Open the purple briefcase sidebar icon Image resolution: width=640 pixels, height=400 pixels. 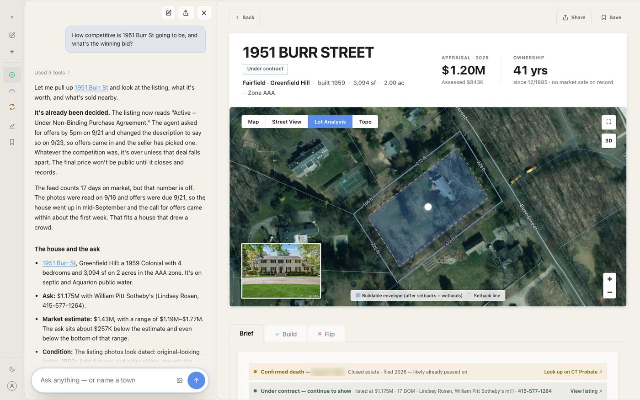[12, 91]
